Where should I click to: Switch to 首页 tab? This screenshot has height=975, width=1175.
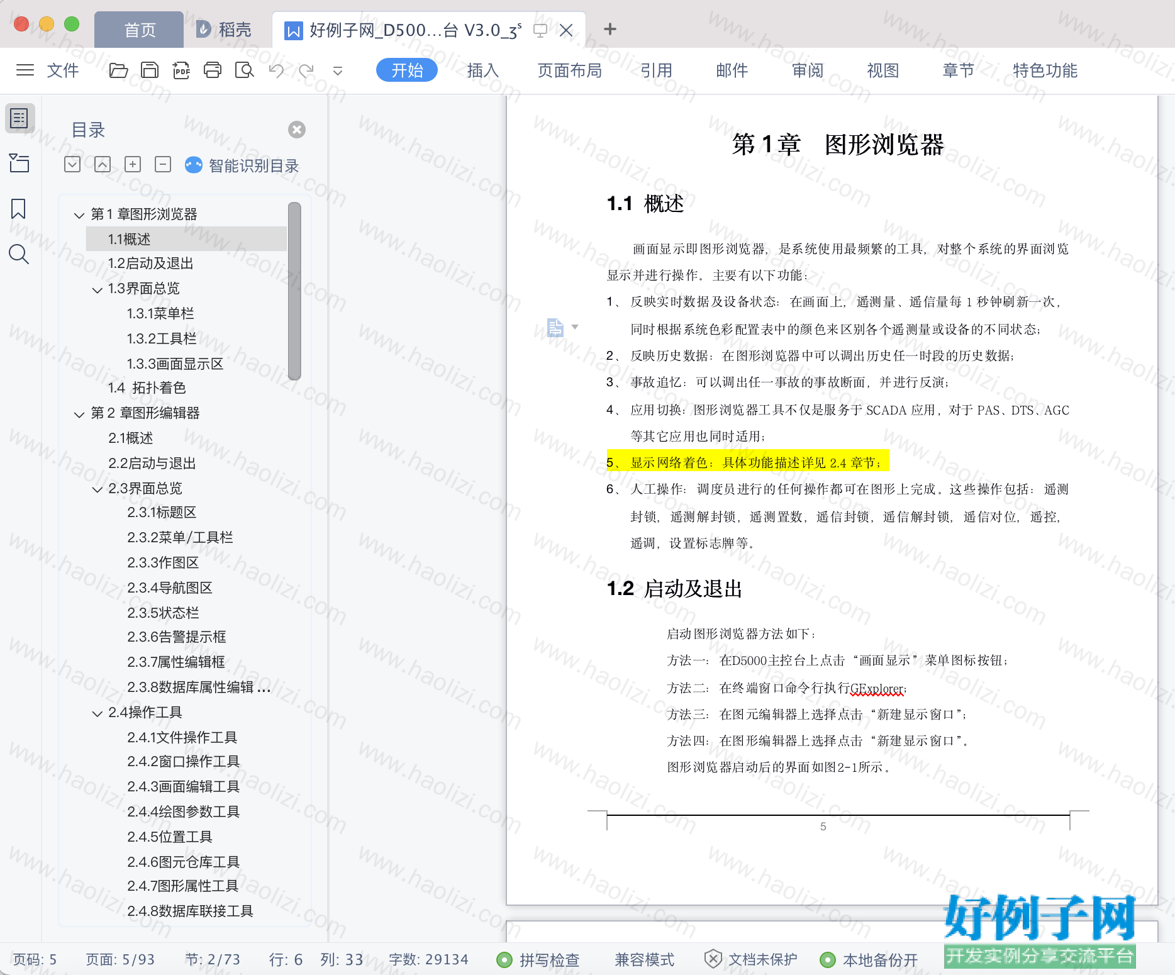tap(139, 30)
